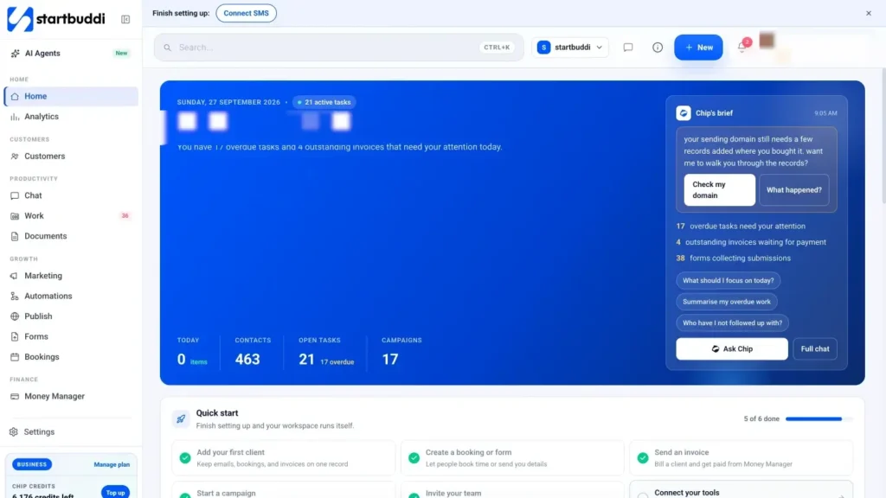Click Check my domain button
Image resolution: width=886 pixels, height=498 pixels.
[719, 189]
